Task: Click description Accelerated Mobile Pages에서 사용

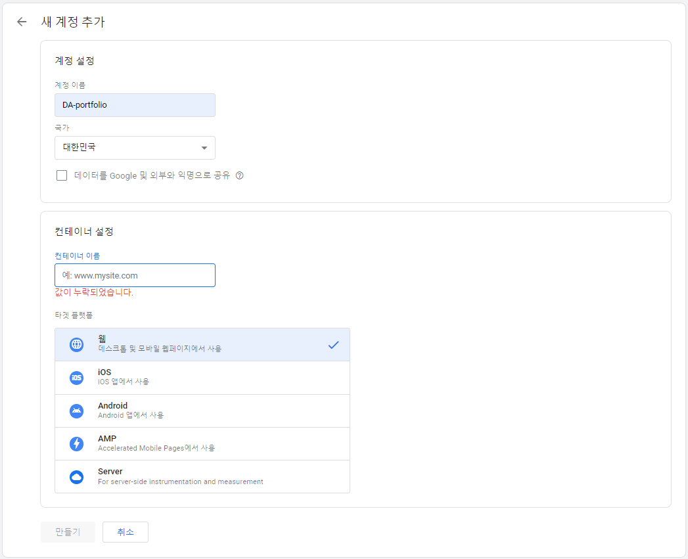Action: click(156, 448)
